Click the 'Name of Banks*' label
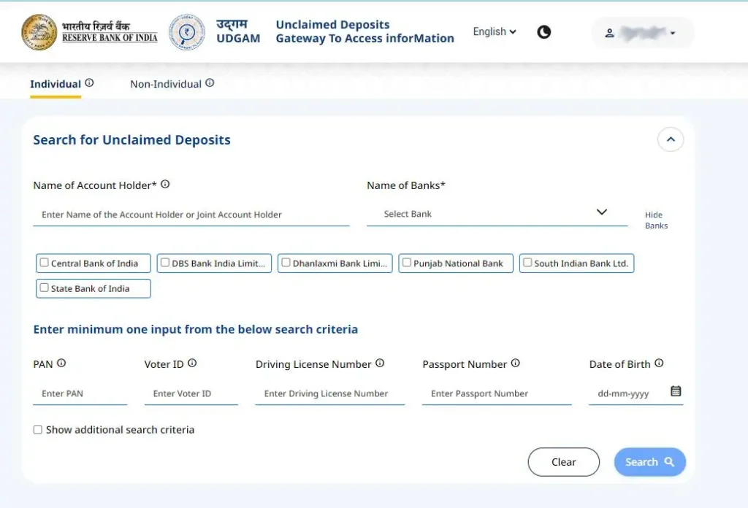Image resolution: width=748 pixels, height=508 pixels. pos(406,185)
